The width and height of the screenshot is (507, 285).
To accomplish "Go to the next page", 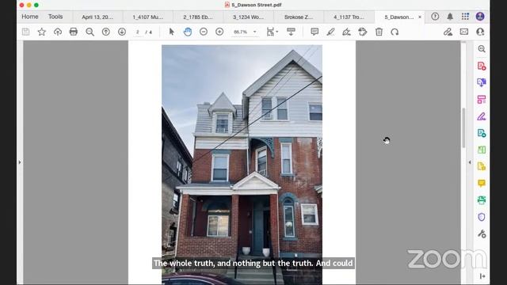I will point(122,32).
